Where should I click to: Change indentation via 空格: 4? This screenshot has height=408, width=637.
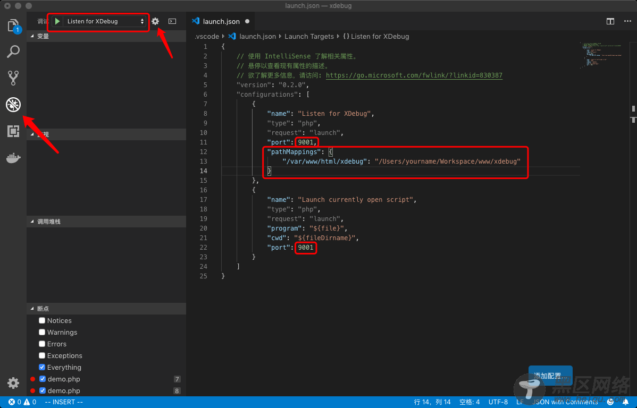click(x=470, y=402)
